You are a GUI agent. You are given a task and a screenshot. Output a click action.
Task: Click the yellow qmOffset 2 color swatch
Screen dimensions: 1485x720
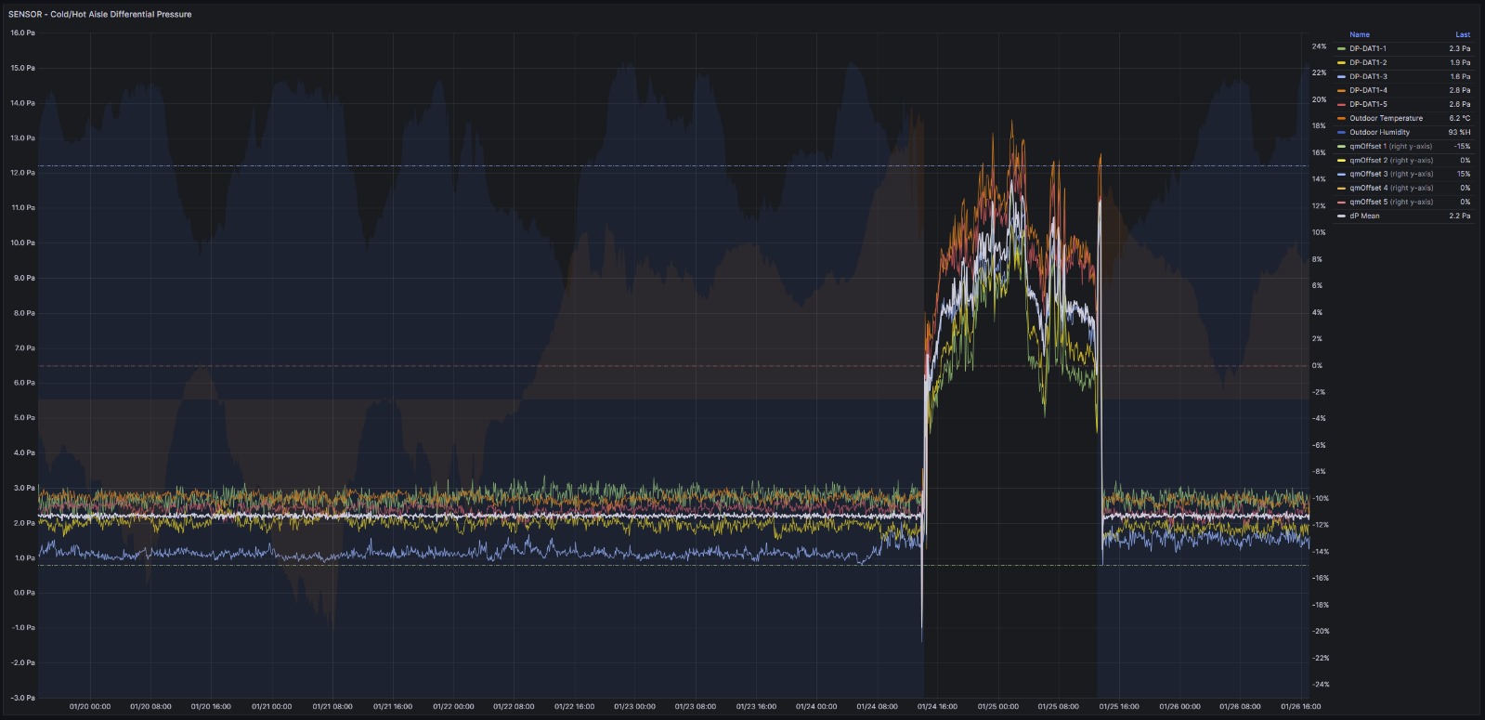coord(1341,160)
